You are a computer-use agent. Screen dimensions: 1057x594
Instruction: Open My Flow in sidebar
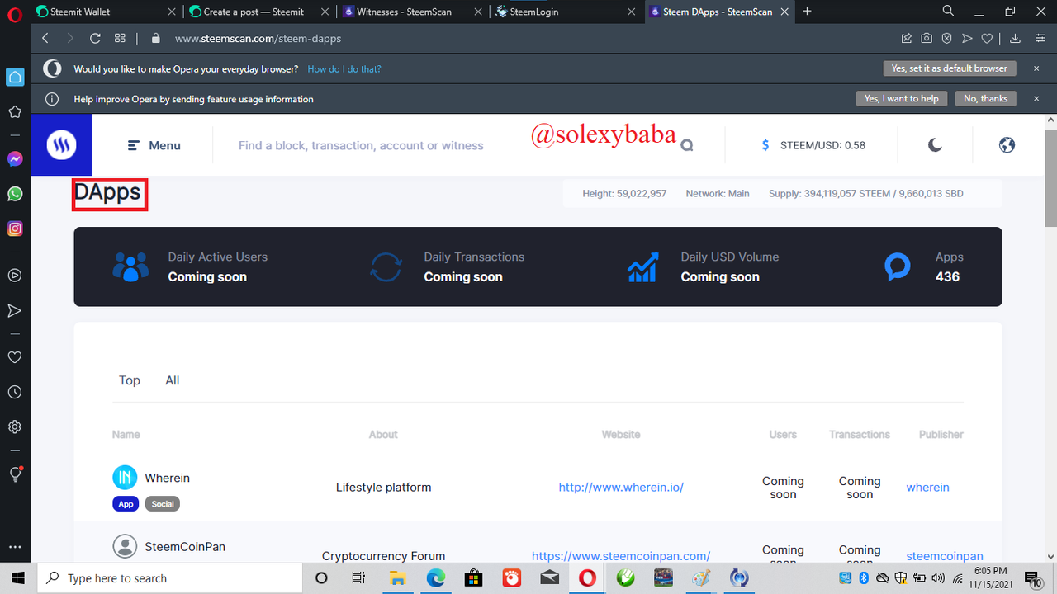click(15, 311)
